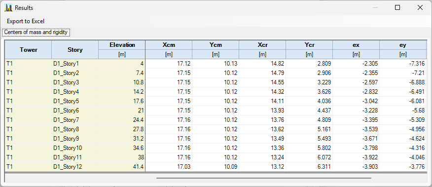Select the D1_Story9 cell

tap(75, 139)
